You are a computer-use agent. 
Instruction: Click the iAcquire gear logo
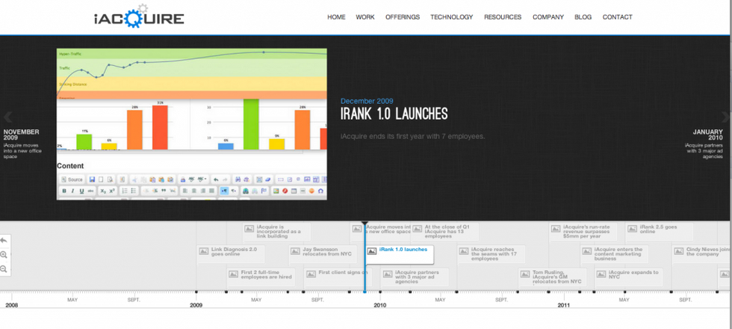tap(139, 16)
